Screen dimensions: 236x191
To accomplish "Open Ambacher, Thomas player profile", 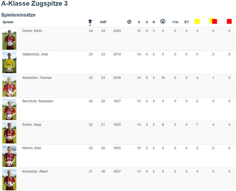I will [37, 78].
